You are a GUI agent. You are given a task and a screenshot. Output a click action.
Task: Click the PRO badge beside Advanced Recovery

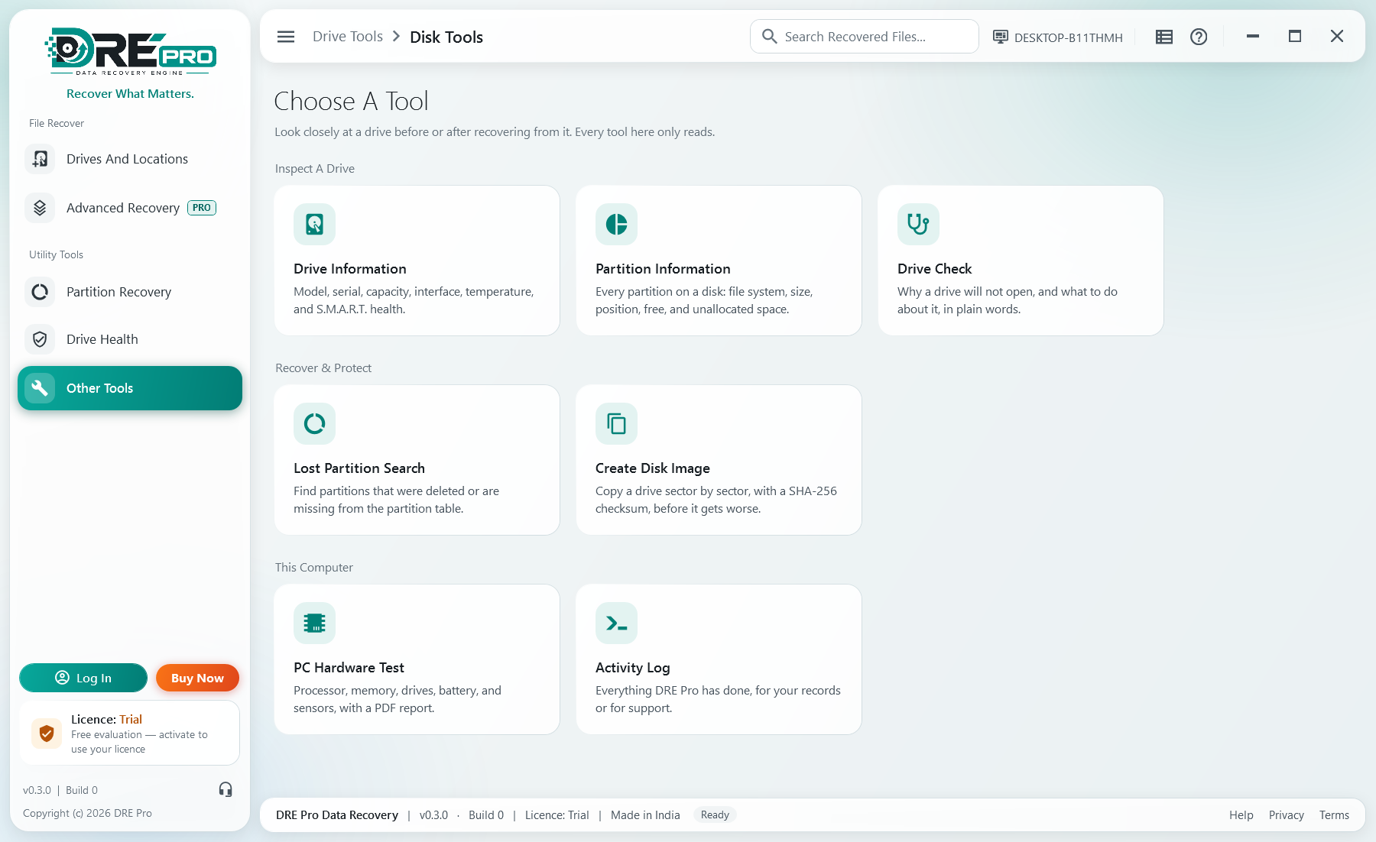pyautogui.click(x=202, y=208)
